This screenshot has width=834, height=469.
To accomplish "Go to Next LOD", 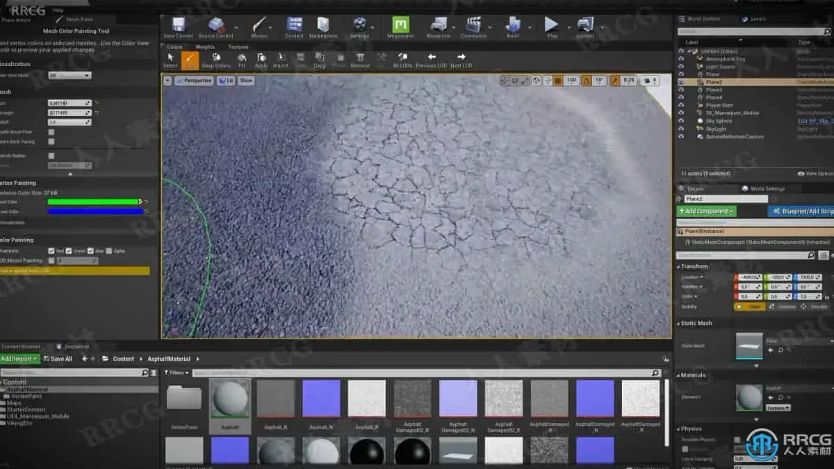I will coord(461,60).
